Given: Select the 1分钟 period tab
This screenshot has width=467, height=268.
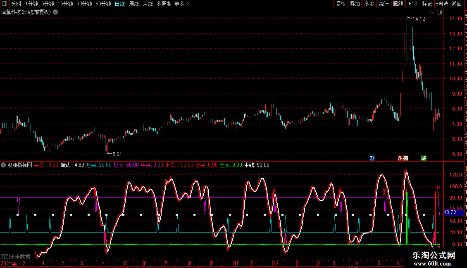Looking at the screenshot, I should (31, 4).
